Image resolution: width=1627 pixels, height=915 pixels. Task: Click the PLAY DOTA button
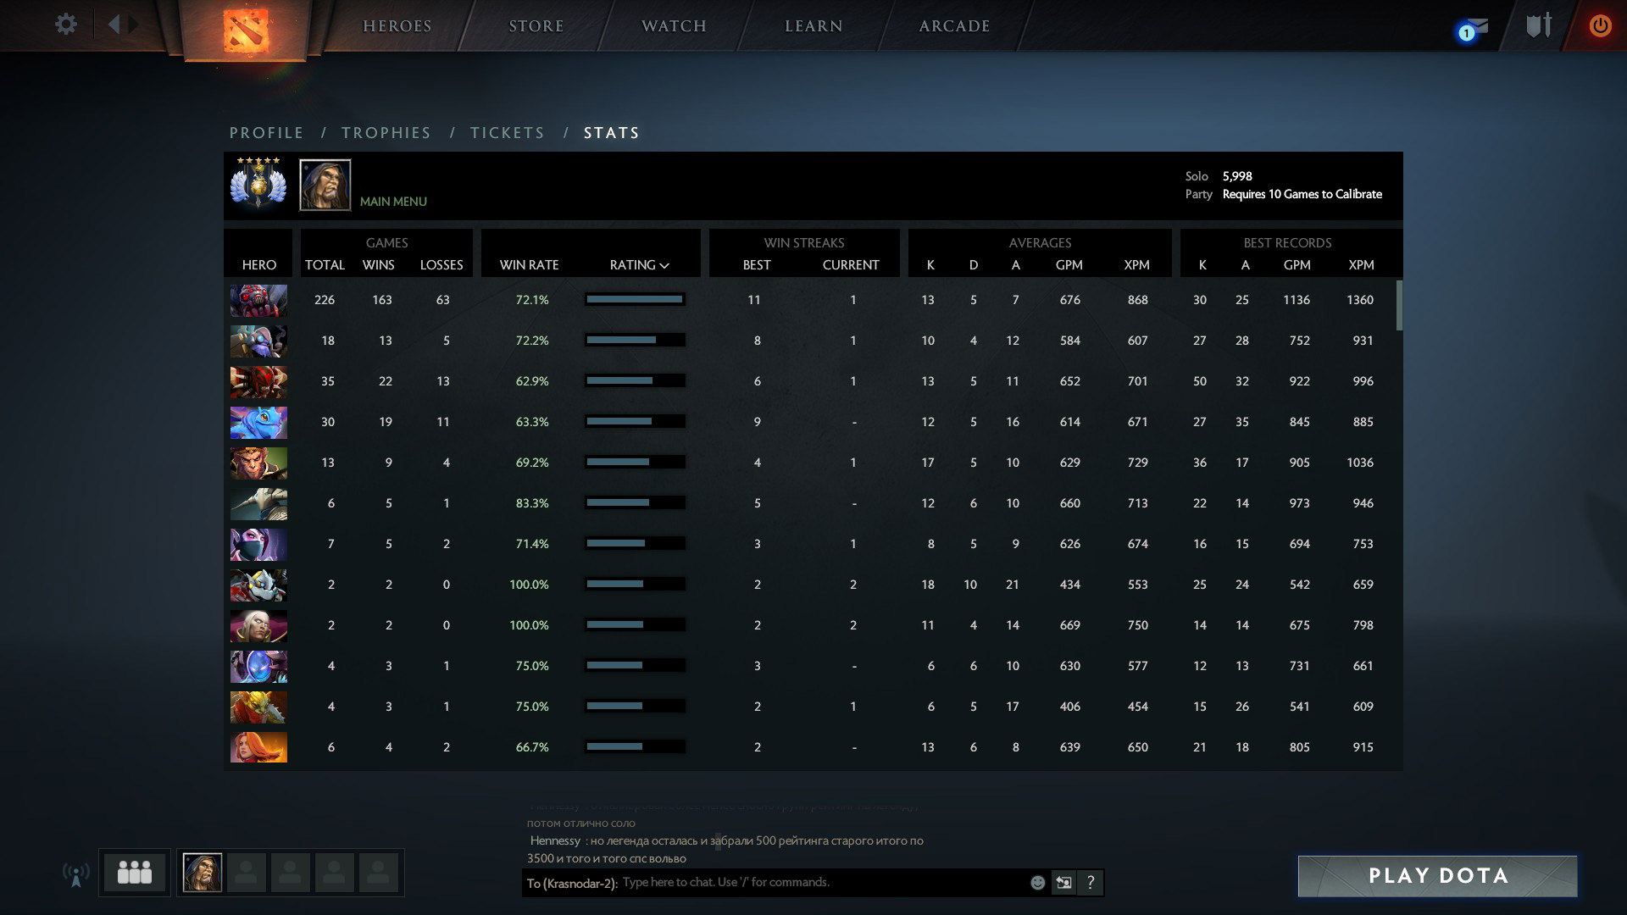pos(1438,876)
